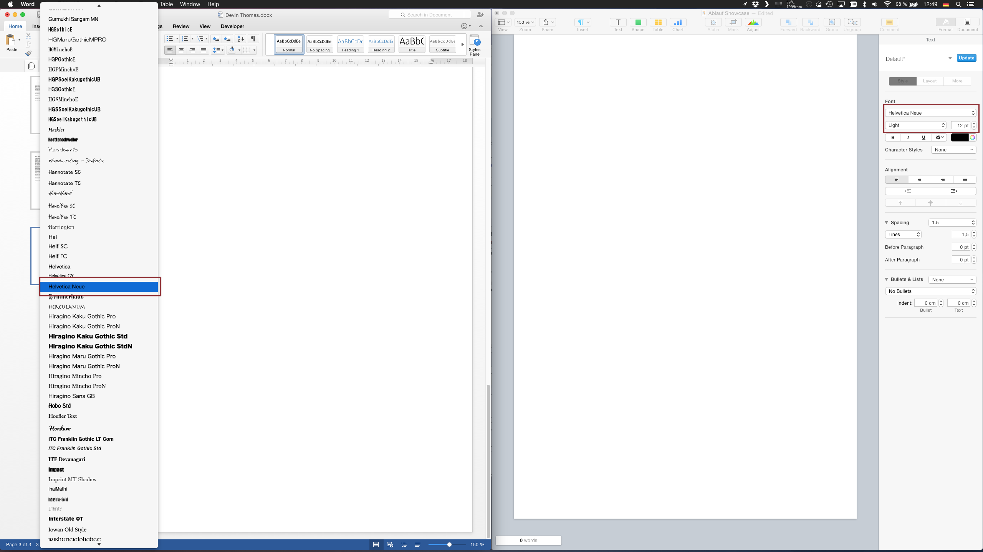The height and width of the screenshot is (552, 983).
Task: Click the numbered list icon in Word
Action: pos(185,39)
